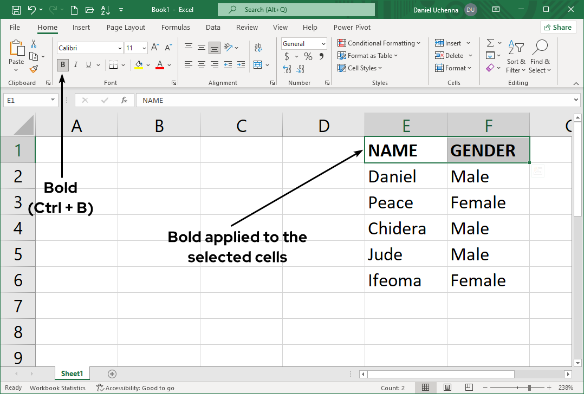Click the Increase Font Size icon
The image size is (584, 394).
point(155,48)
